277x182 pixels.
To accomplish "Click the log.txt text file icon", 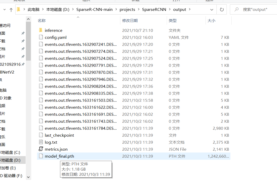I will pos(41,142).
